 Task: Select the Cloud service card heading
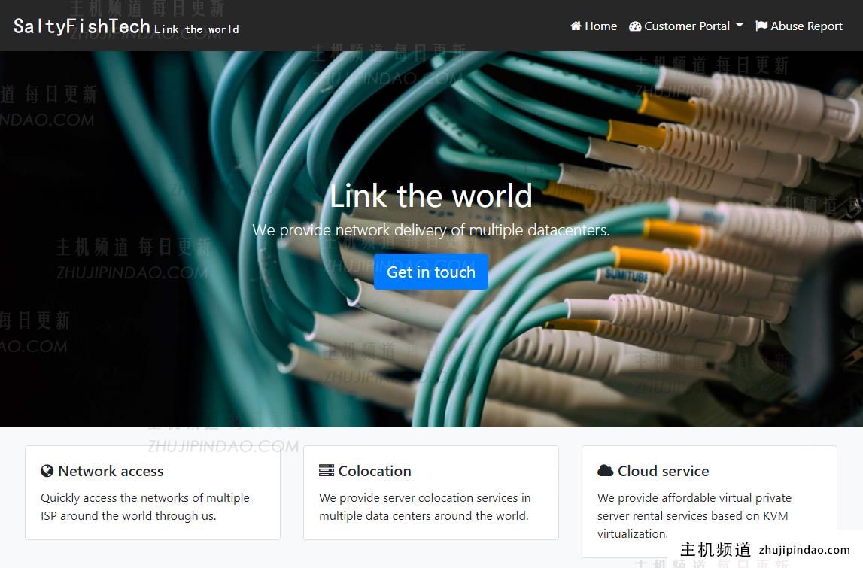(x=653, y=471)
